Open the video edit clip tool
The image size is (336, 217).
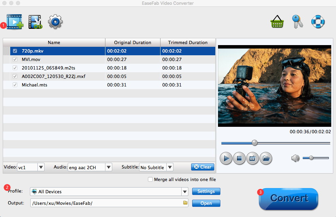(x=35, y=22)
